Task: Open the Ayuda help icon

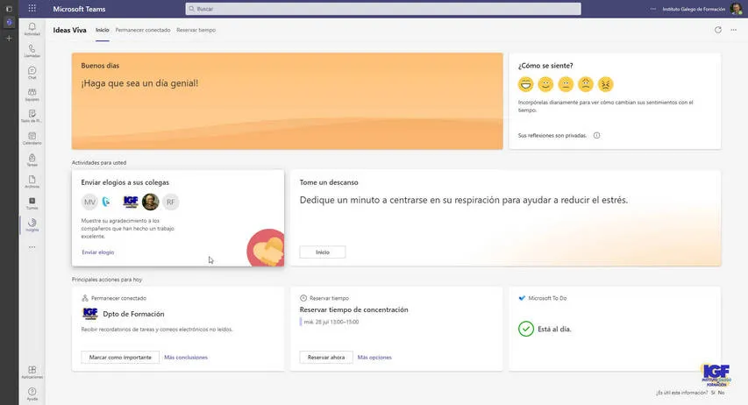Action: pyautogui.click(x=32, y=394)
